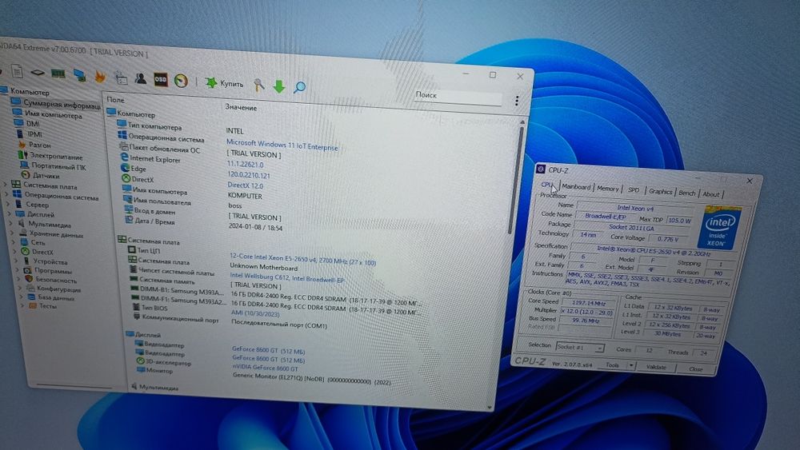Switch to the Graphics tab in CPU-Z

pyautogui.click(x=660, y=191)
